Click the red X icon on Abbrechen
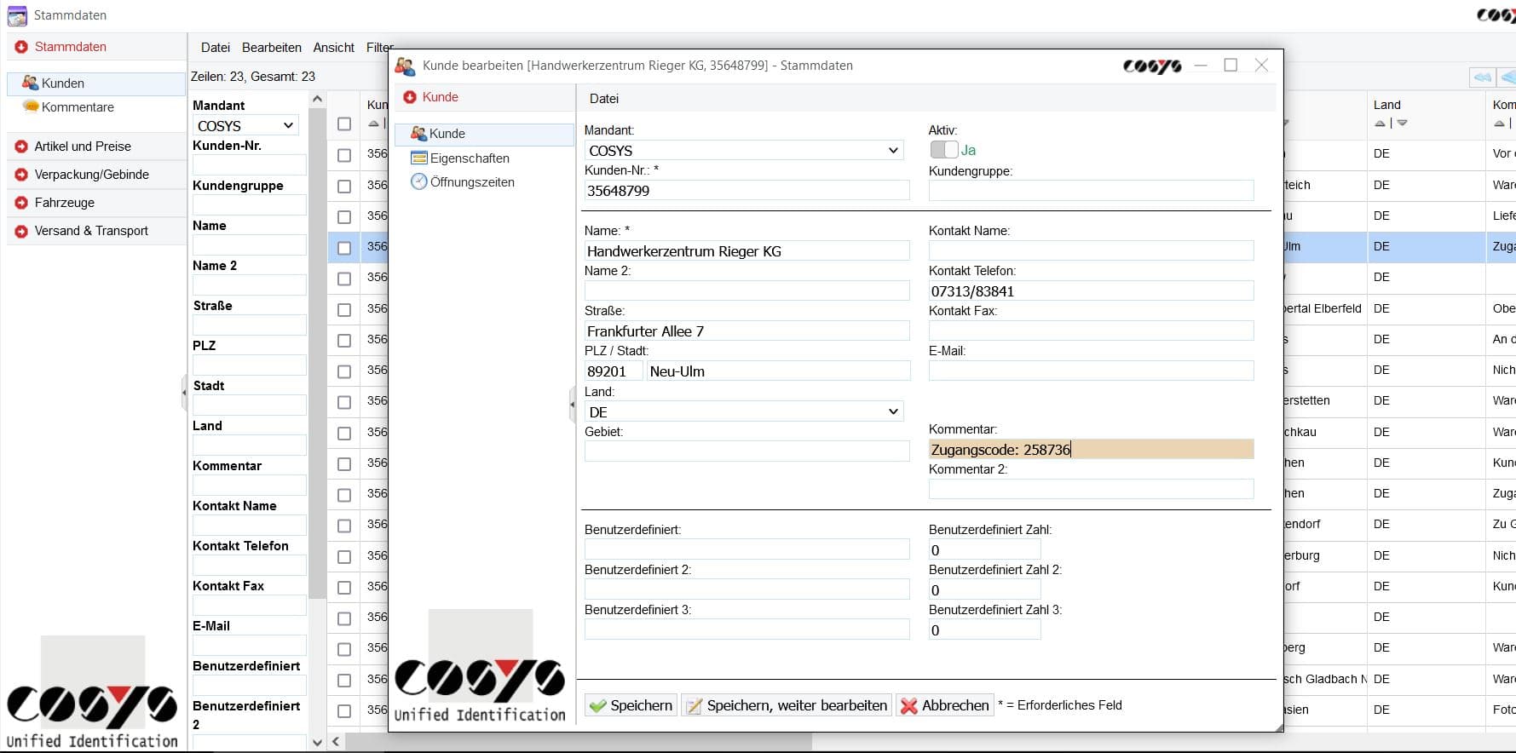The image size is (1516, 753). [x=909, y=706]
